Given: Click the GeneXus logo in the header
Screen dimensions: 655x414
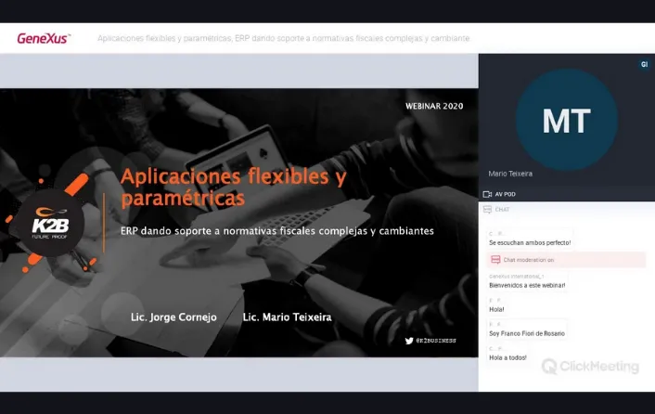Looking at the screenshot, I should pyautogui.click(x=43, y=38).
